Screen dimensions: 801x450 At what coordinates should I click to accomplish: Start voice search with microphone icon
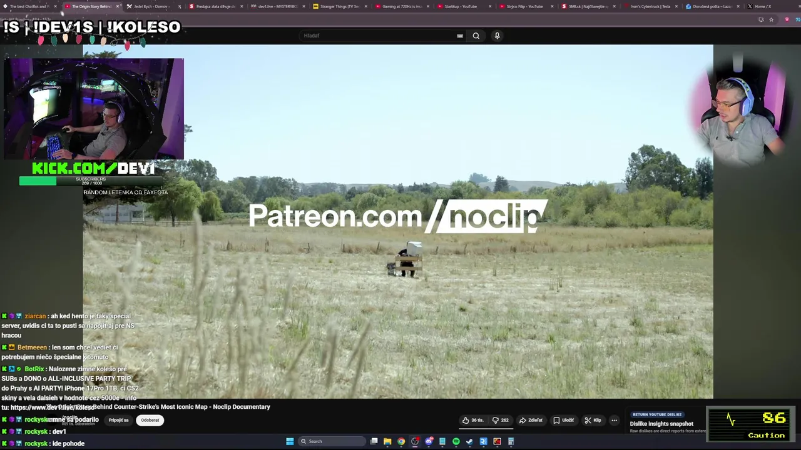pos(497,36)
